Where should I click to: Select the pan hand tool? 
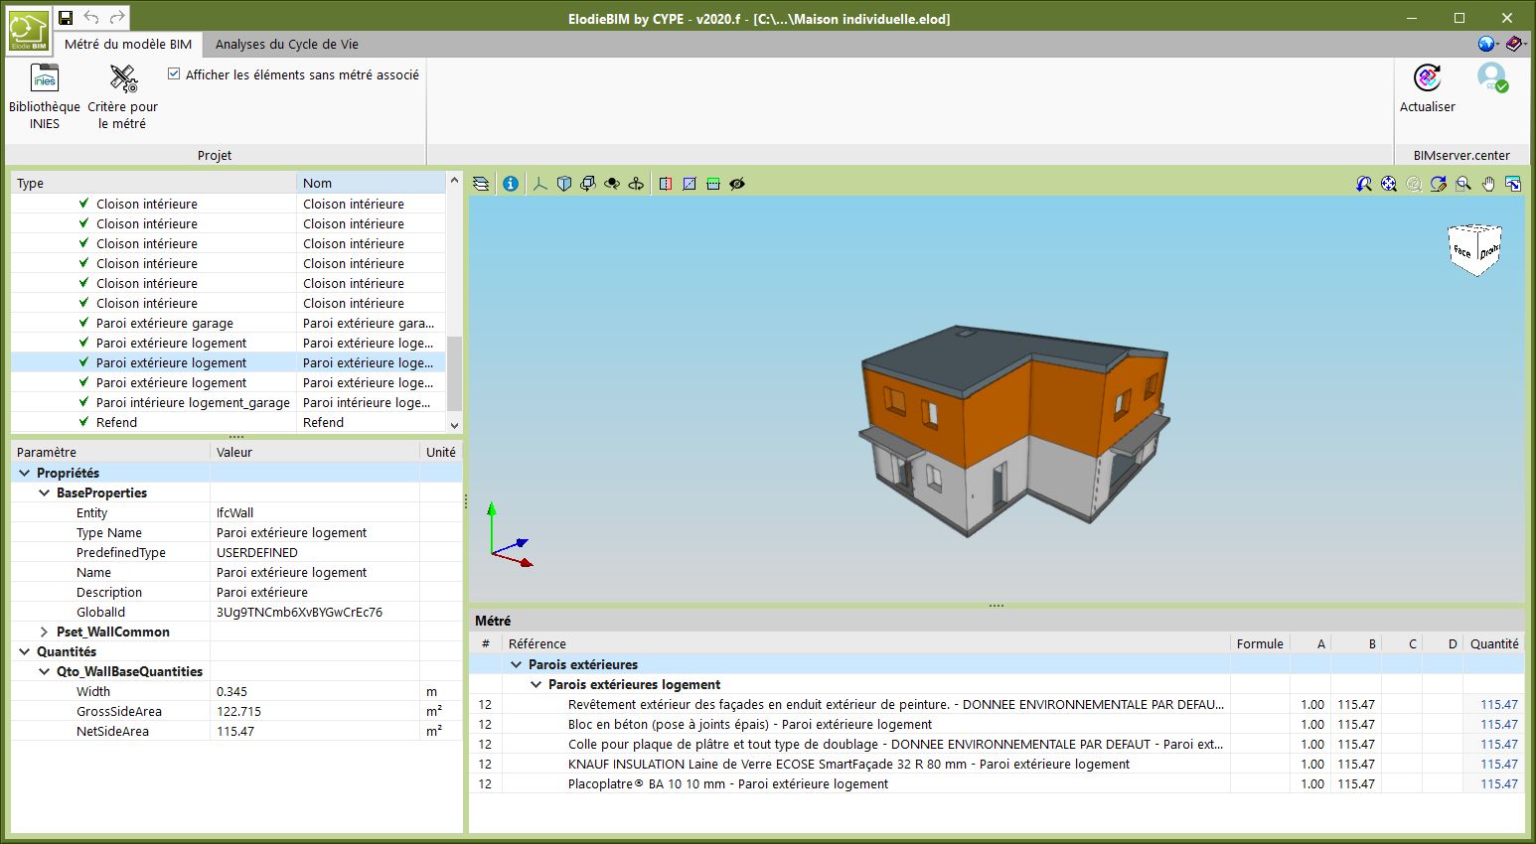click(1488, 184)
